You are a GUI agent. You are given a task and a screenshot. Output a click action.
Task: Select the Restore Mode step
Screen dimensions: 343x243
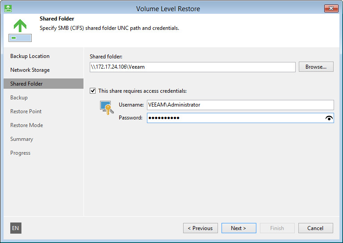tap(26, 125)
